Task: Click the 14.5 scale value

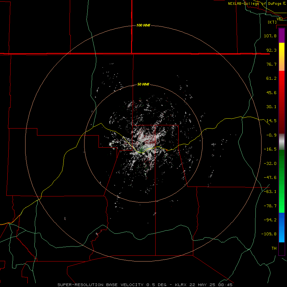Action: coord(271,121)
